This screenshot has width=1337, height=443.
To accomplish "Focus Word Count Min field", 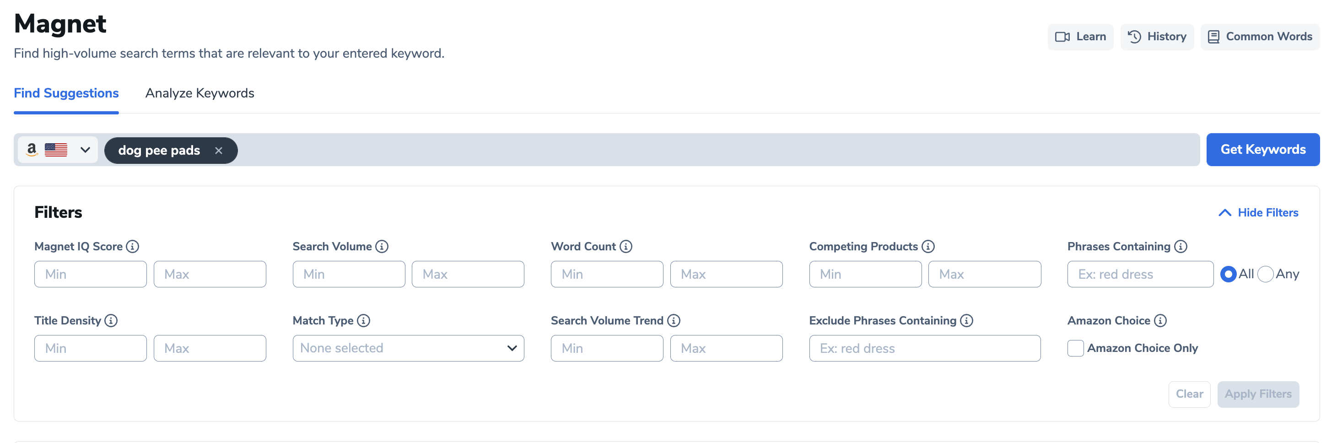I will 607,274.
